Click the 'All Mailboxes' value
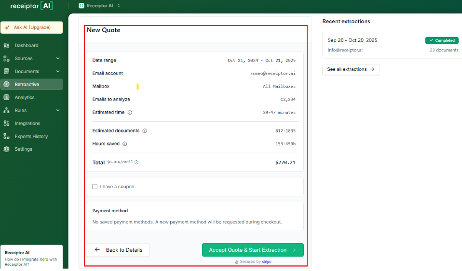 279,86
